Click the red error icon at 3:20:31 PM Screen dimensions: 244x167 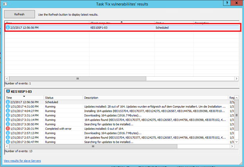(x=8, y=128)
